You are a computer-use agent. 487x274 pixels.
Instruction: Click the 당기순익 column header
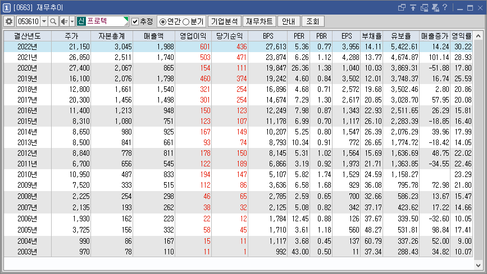[230, 36]
